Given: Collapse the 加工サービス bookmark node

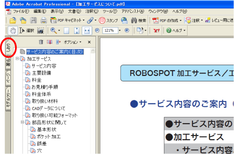Looking at the screenshot, I should pos(17,58).
